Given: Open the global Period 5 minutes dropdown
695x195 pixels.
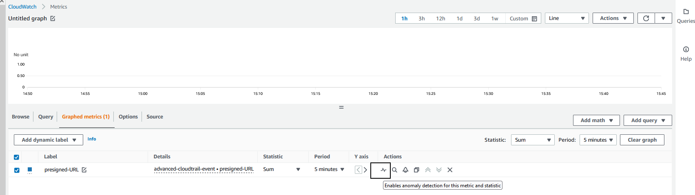Looking at the screenshot, I should 598,140.
